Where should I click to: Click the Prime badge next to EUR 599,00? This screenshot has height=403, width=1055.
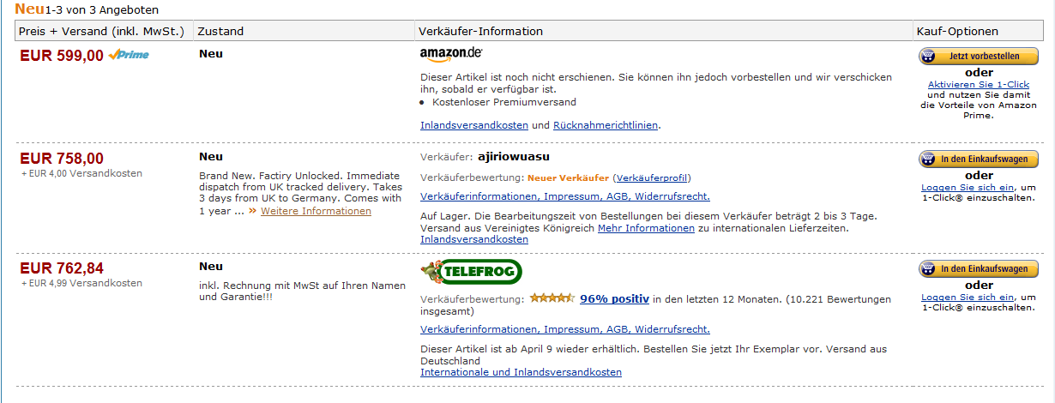pyautogui.click(x=129, y=56)
